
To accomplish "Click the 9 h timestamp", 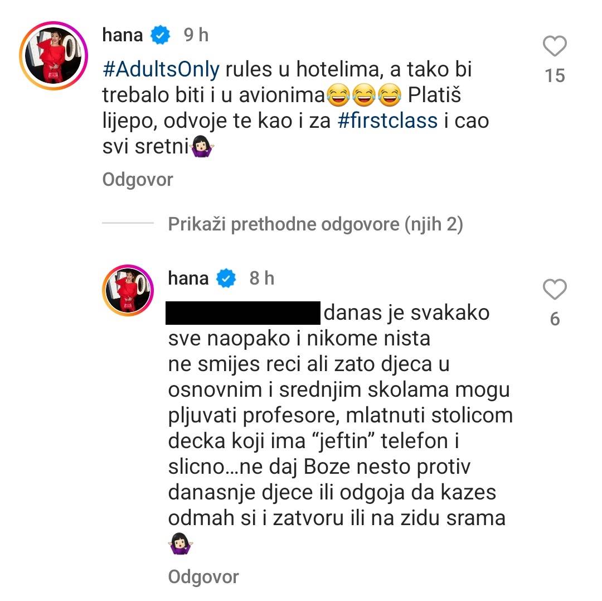I will pos(196,36).
